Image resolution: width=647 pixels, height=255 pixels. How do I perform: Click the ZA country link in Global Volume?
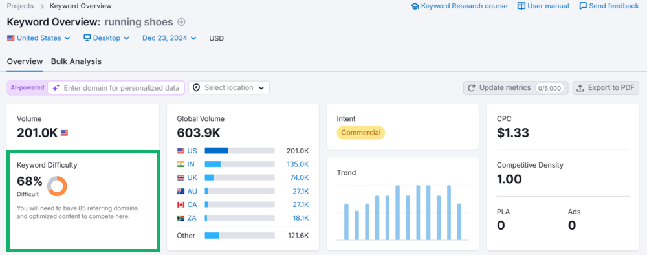(x=192, y=218)
